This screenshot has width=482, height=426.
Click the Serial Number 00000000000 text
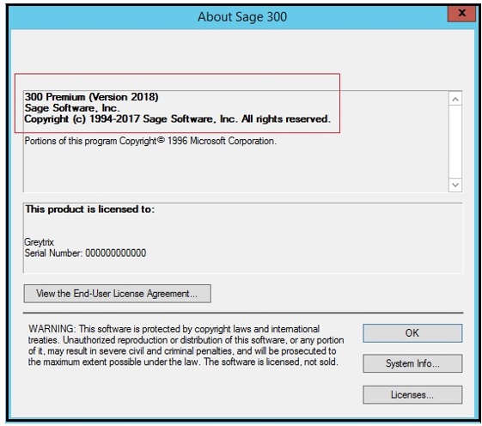[85, 253]
